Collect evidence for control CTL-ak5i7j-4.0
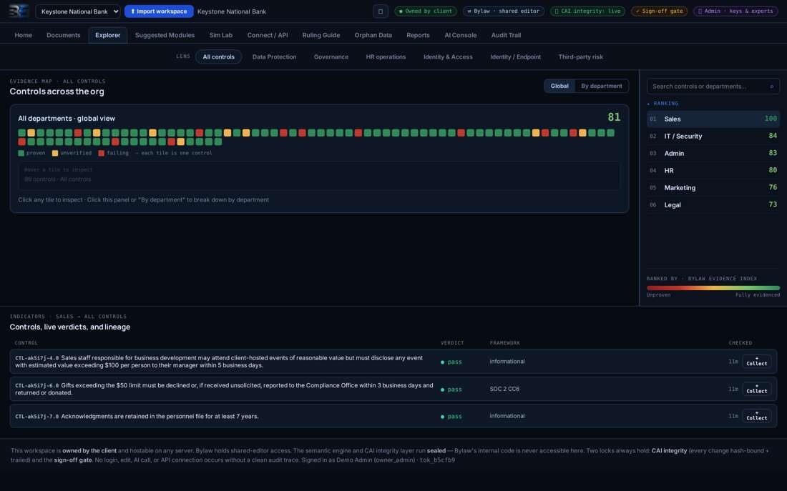The width and height of the screenshot is (787, 491). click(756, 362)
